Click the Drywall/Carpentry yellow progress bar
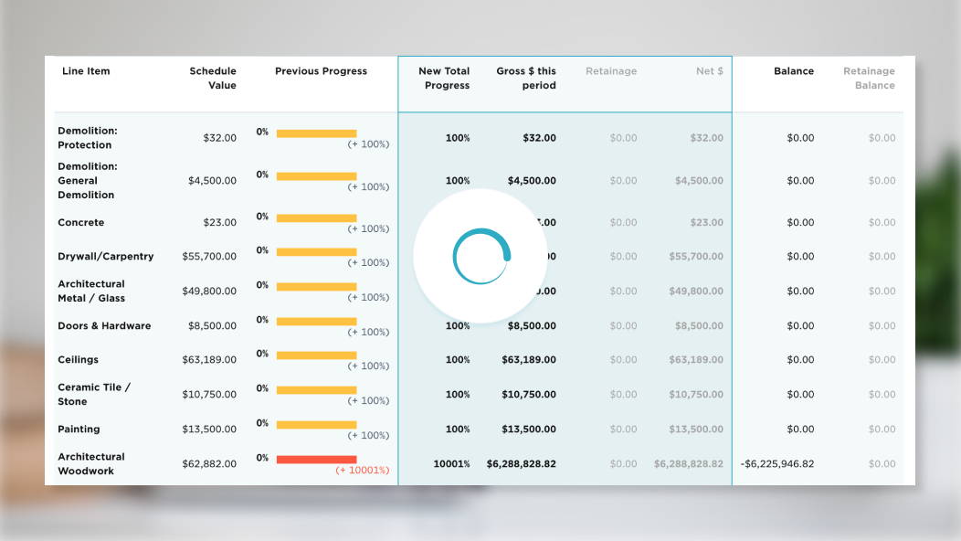This screenshot has height=541, width=961. tap(316, 251)
